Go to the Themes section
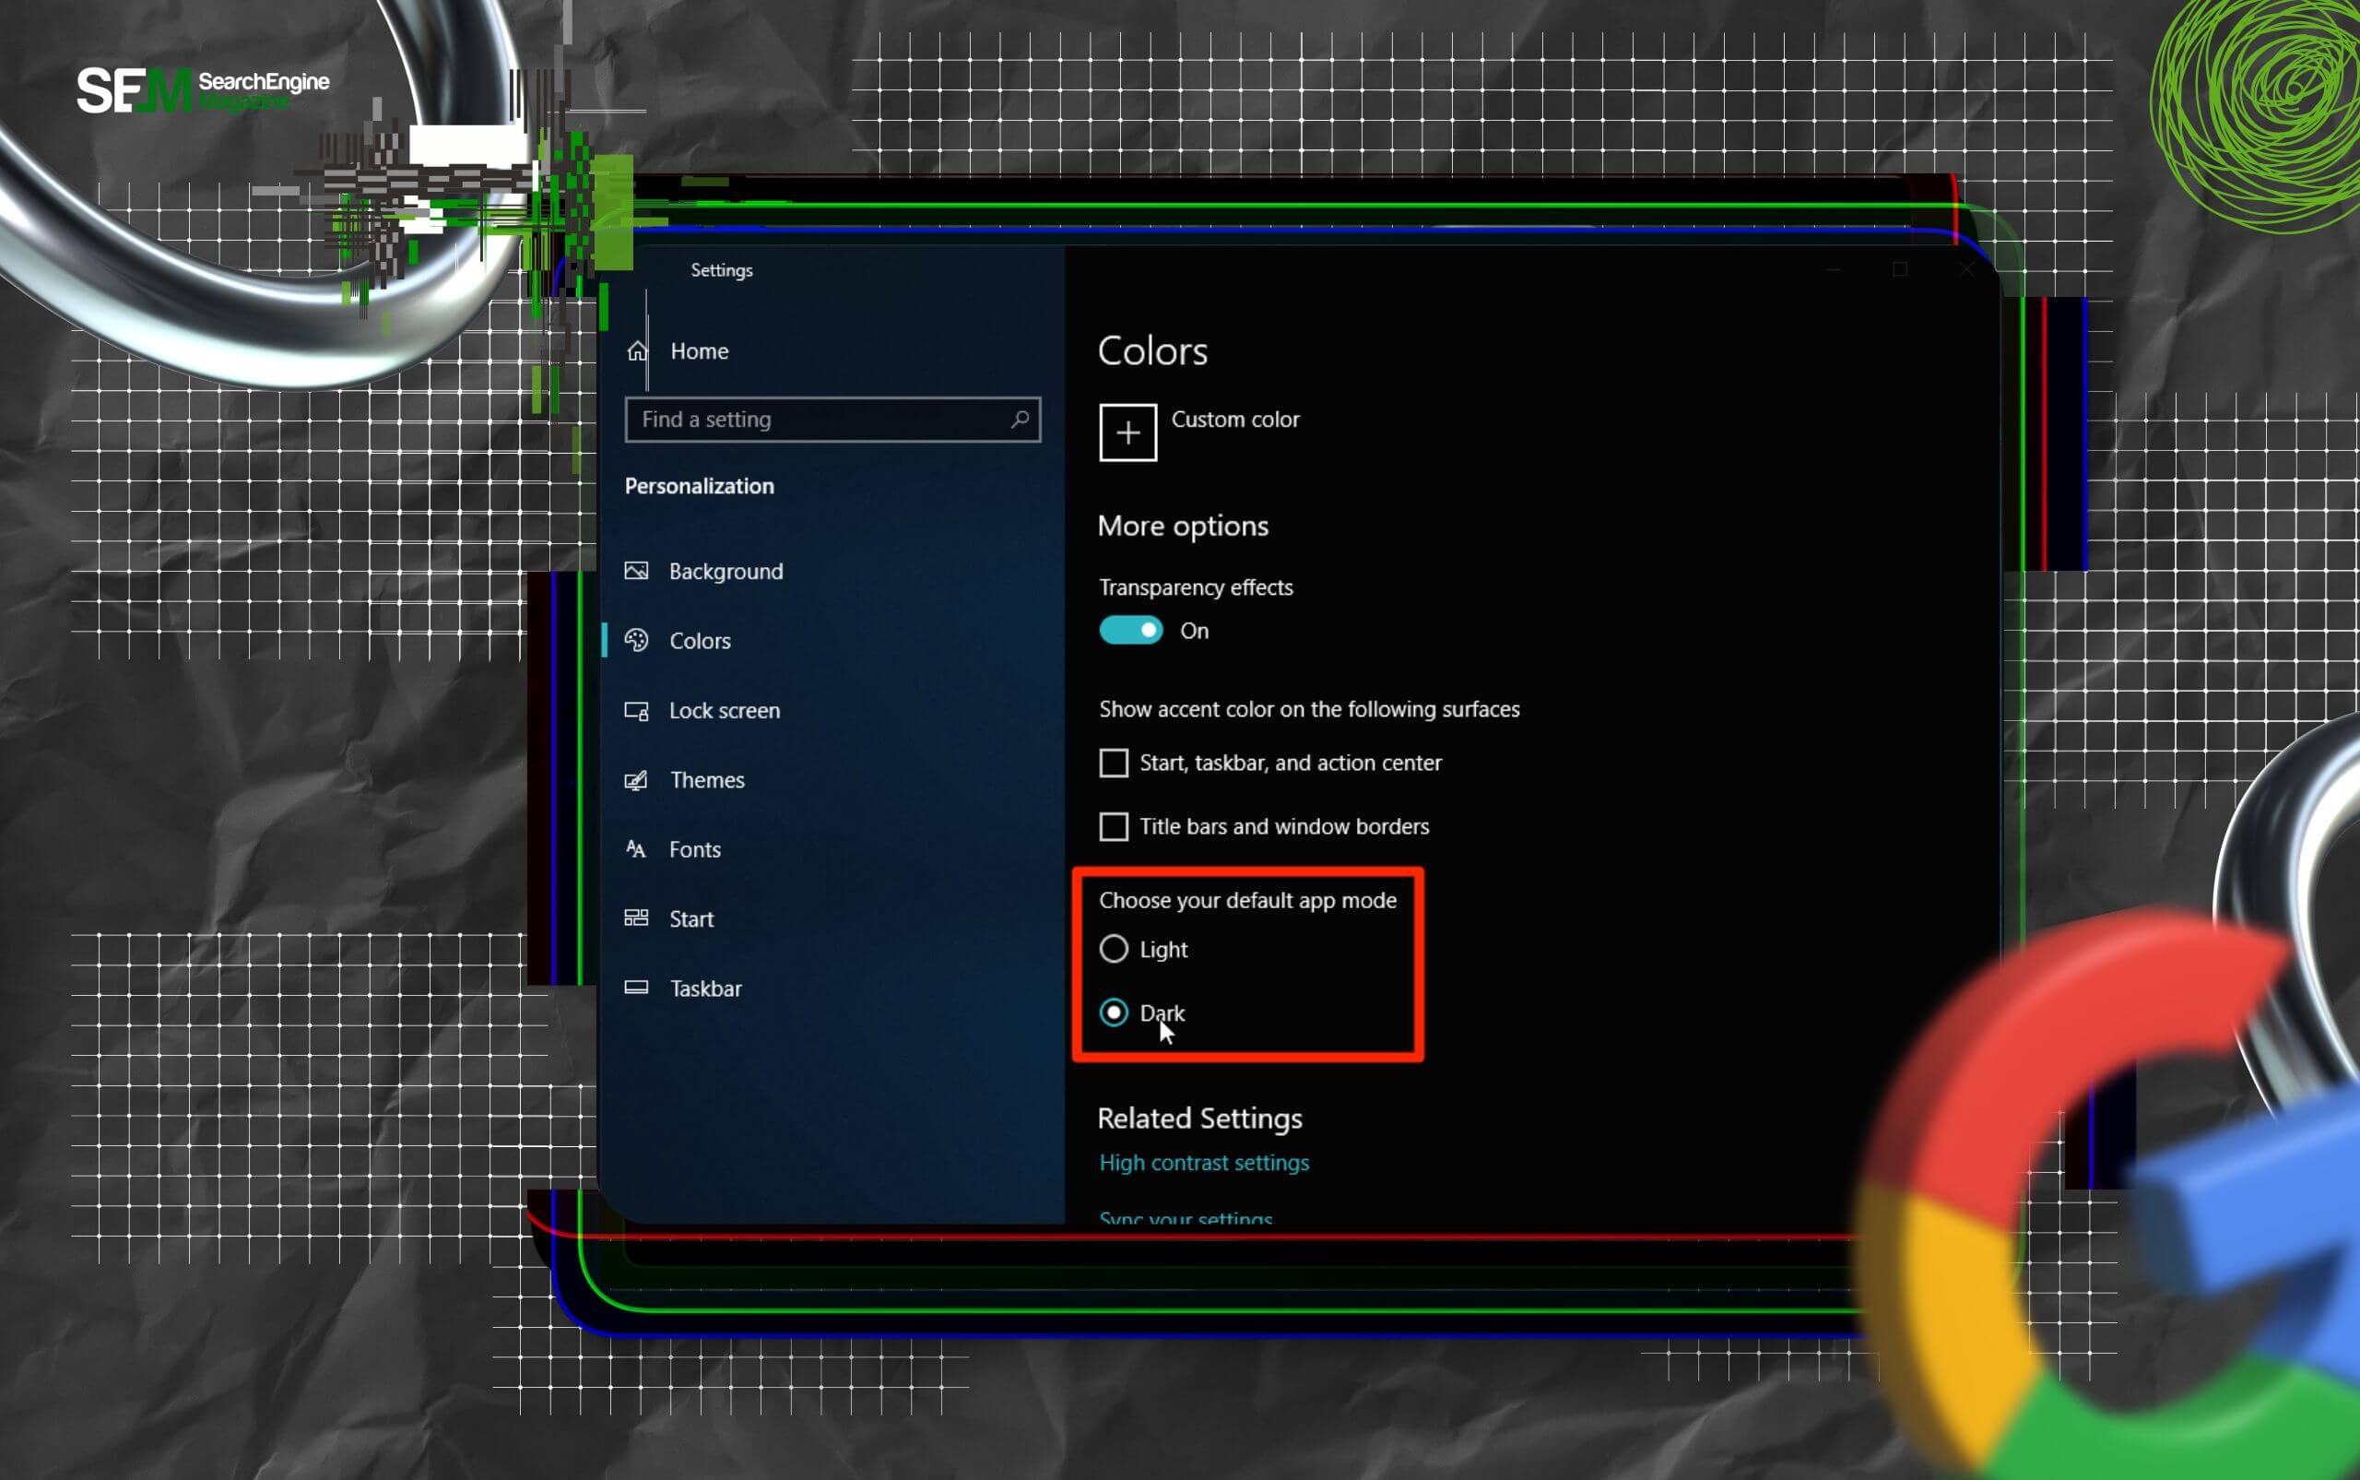 [706, 780]
